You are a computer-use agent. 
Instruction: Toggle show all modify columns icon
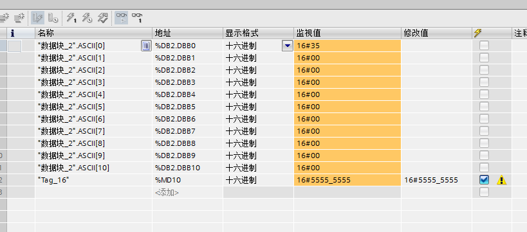pyautogui.click(x=37, y=17)
